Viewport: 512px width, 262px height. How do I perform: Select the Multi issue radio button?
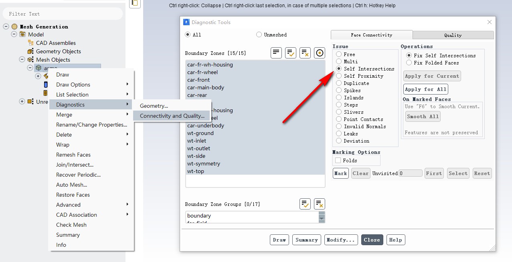339,62
